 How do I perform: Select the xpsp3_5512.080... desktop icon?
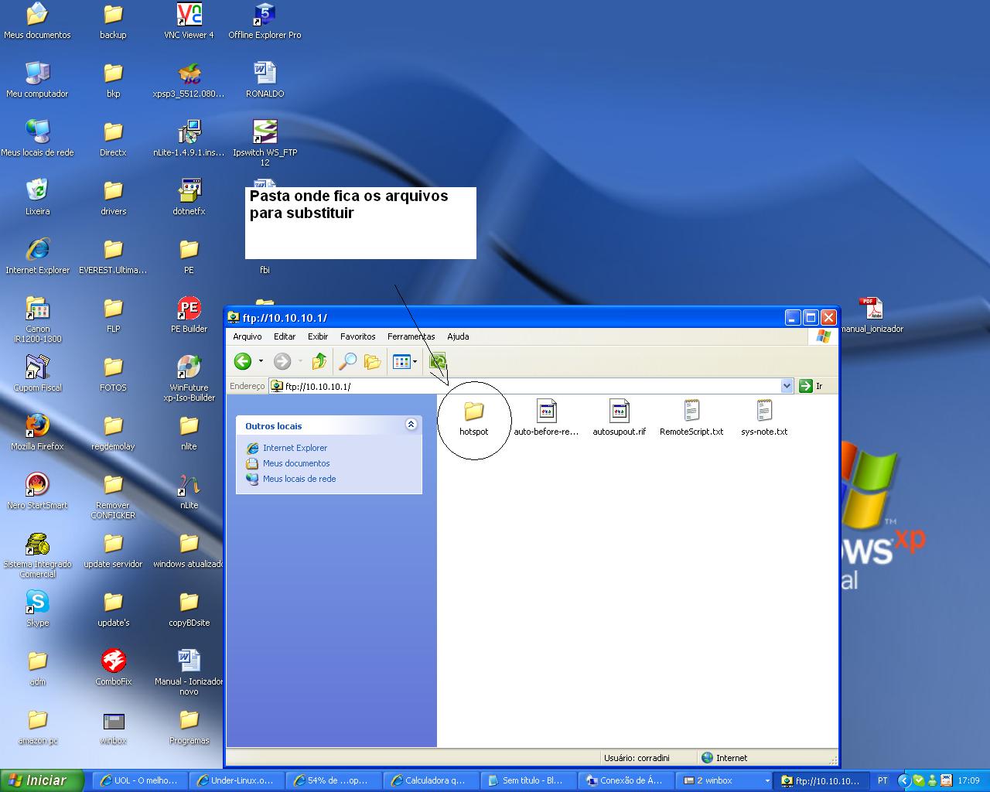tap(189, 80)
